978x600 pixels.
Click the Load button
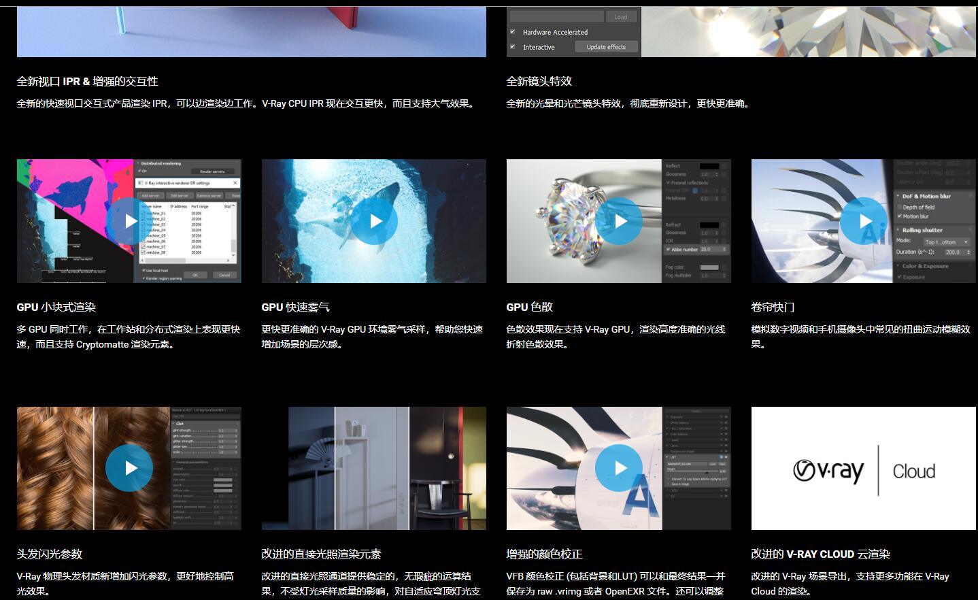click(621, 17)
